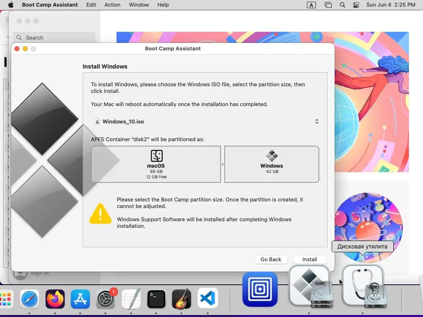Click the date and time in menu bar
This screenshot has width=423, height=317.
[391, 5]
